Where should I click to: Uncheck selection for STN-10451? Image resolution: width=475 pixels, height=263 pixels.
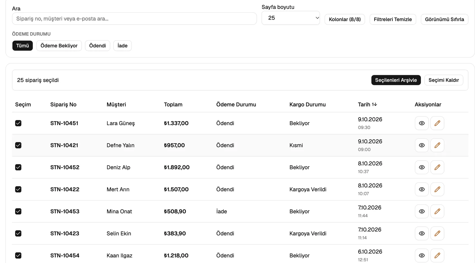pyautogui.click(x=18, y=123)
